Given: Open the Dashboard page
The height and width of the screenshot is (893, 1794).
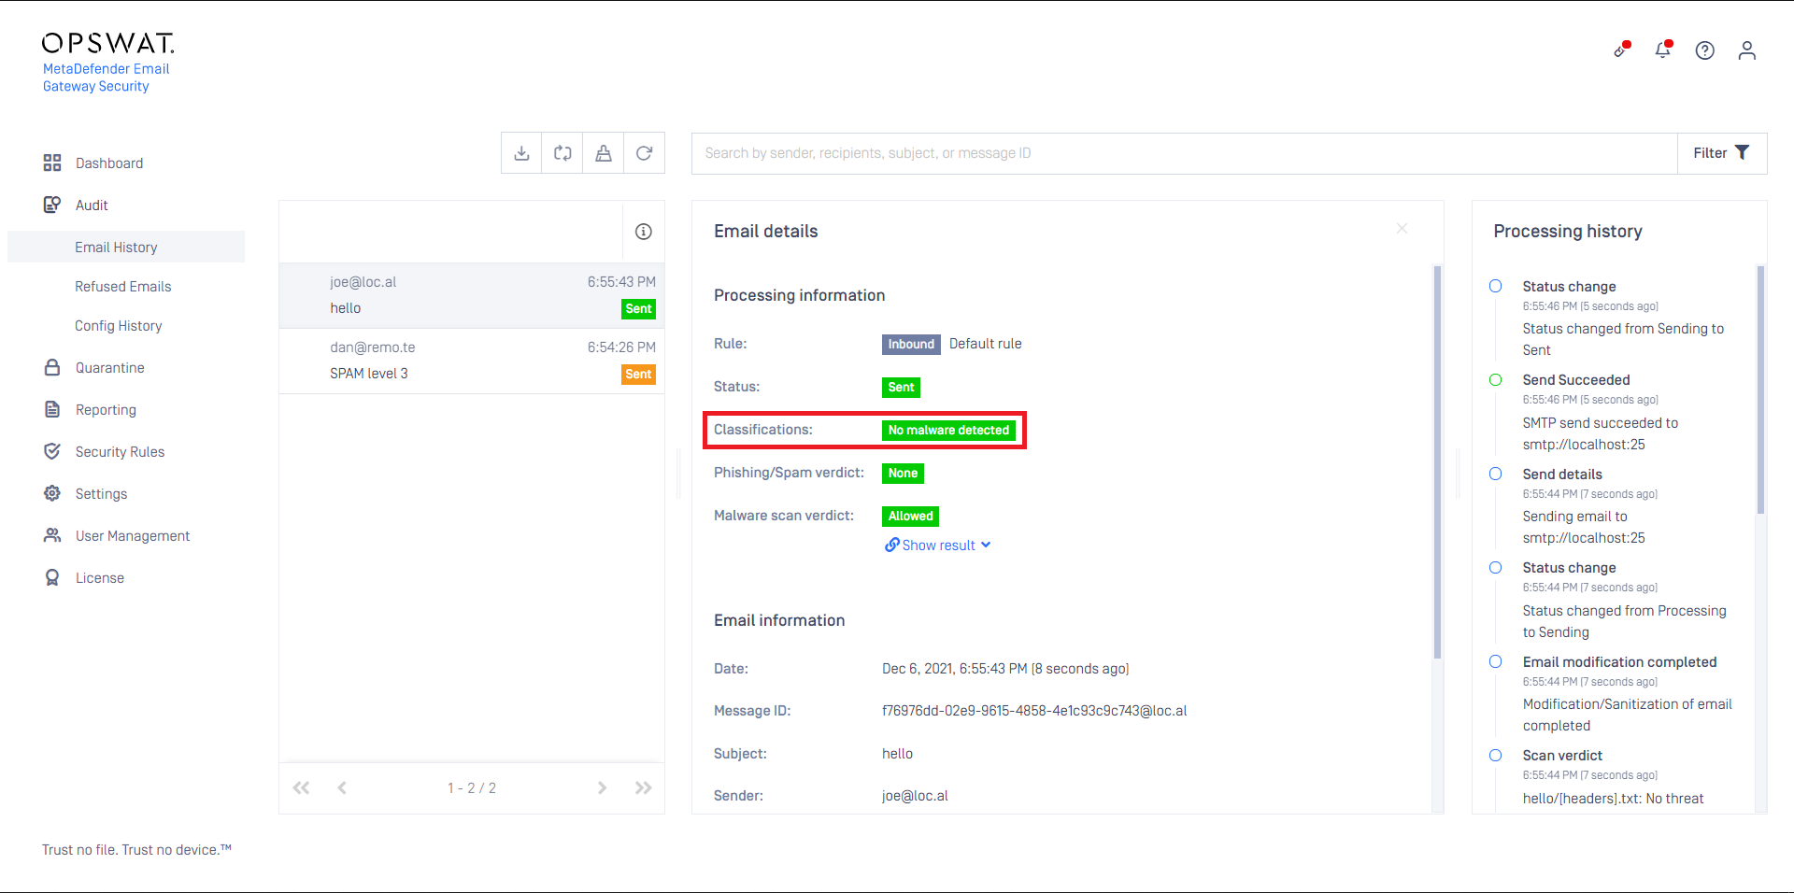Looking at the screenshot, I should (x=108, y=163).
